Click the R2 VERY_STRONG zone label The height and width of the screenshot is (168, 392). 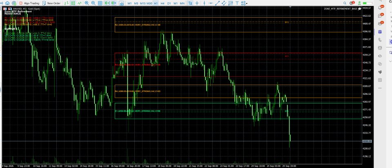138,25
